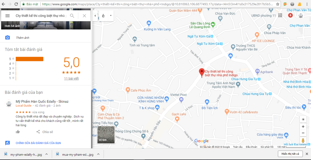Click the Street View pegman
This screenshot has height=160, width=311.
pos(303,141)
